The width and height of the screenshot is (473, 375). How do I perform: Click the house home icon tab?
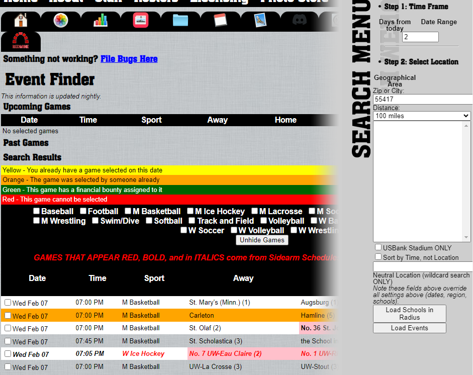pyautogui.click(x=21, y=21)
